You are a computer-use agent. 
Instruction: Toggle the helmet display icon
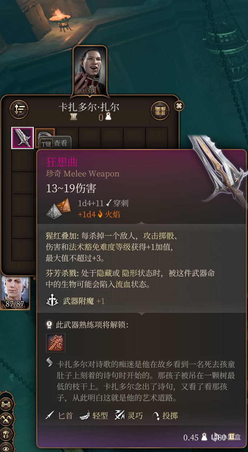pos(7,433)
